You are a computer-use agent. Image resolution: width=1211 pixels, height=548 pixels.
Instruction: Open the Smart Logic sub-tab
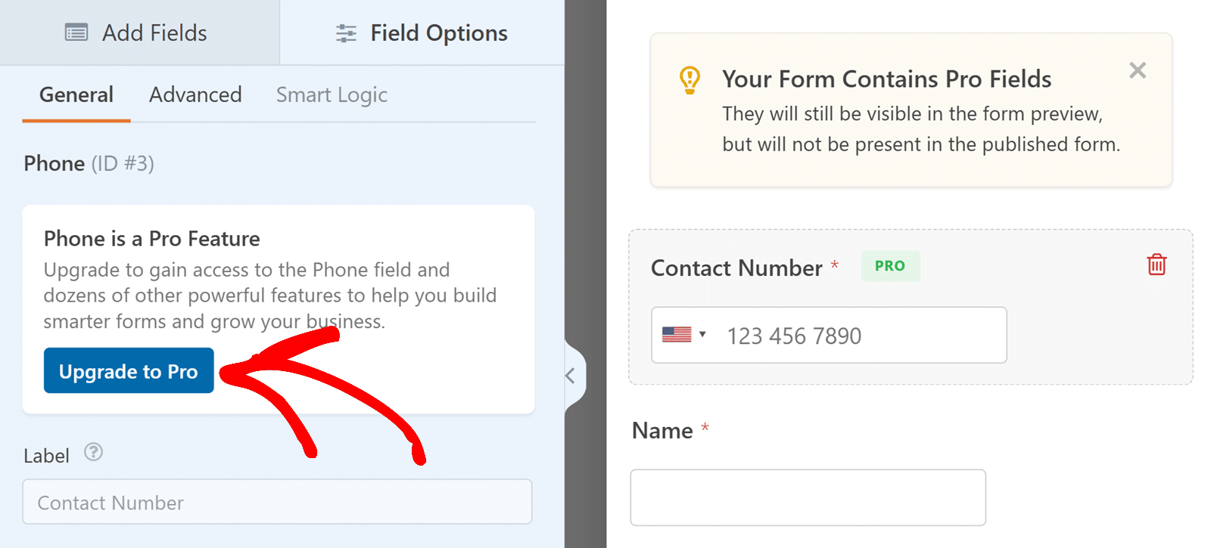332,94
